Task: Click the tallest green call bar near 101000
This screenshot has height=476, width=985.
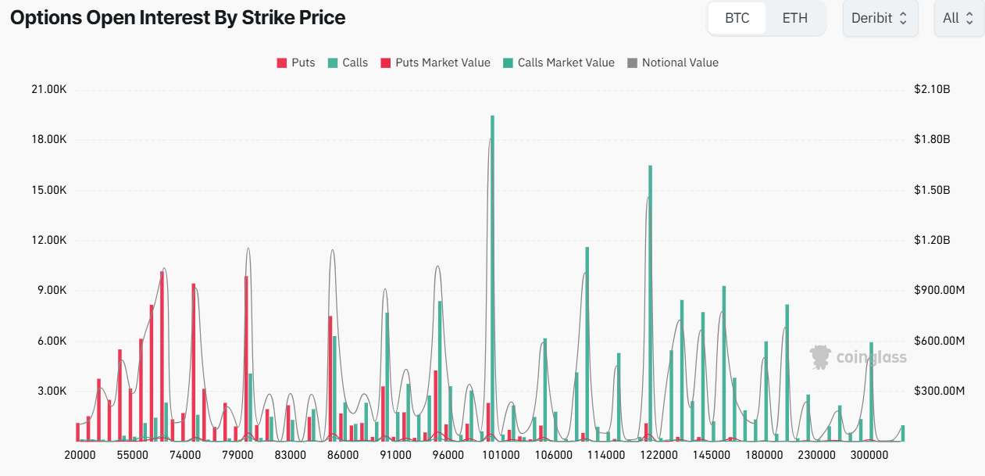Action: pyautogui.click(x=492, y=274)
